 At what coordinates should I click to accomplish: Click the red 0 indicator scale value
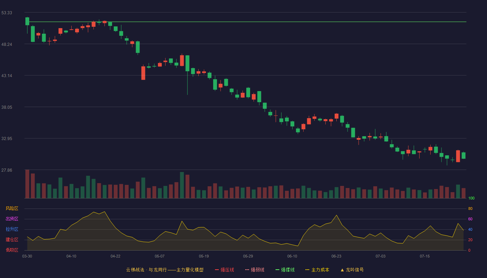[469, 250]
